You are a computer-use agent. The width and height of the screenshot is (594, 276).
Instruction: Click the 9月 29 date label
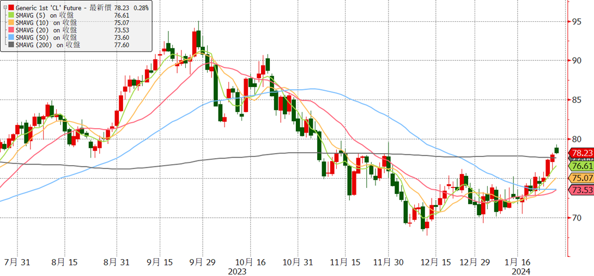coord(202,262)
